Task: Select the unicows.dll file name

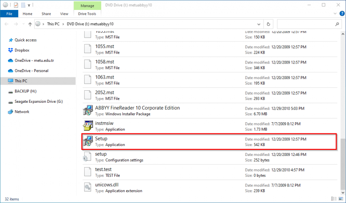Action: click(x=107, y=185)
